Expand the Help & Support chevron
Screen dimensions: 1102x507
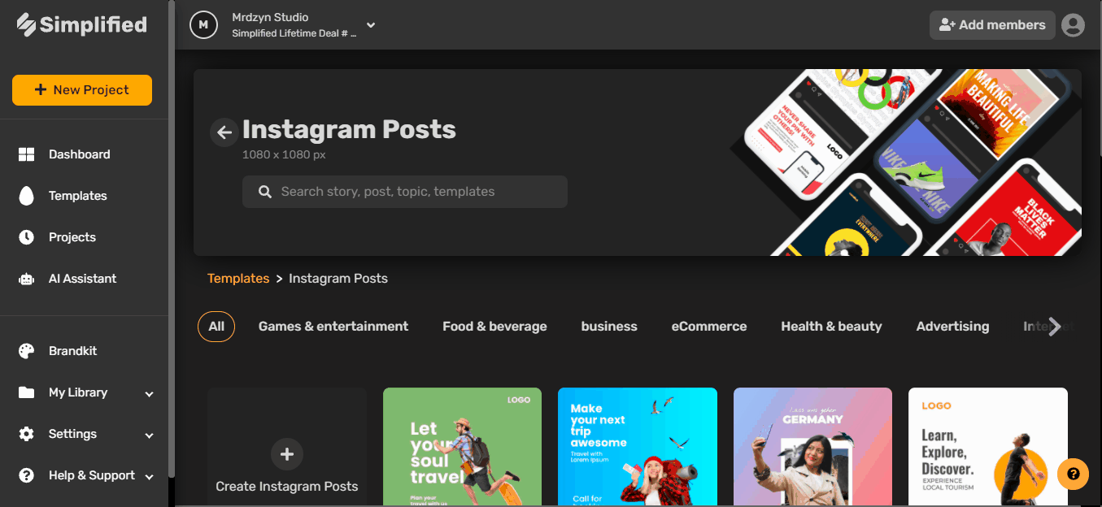coord(149,476)
